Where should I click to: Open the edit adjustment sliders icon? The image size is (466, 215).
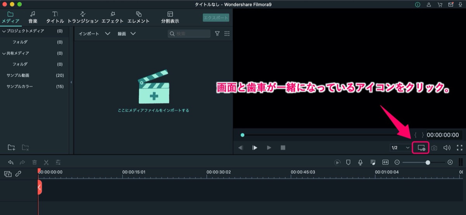click(x=58, y=162)
